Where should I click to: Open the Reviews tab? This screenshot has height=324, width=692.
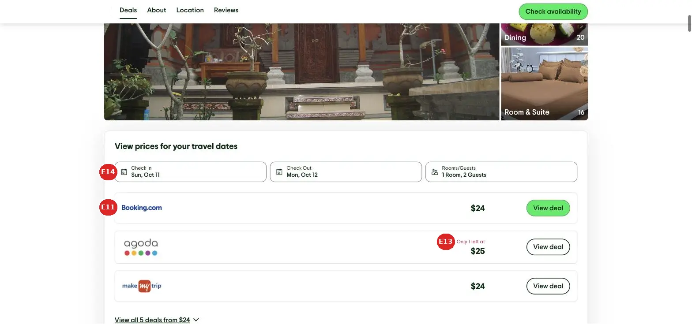pos(226,10)
